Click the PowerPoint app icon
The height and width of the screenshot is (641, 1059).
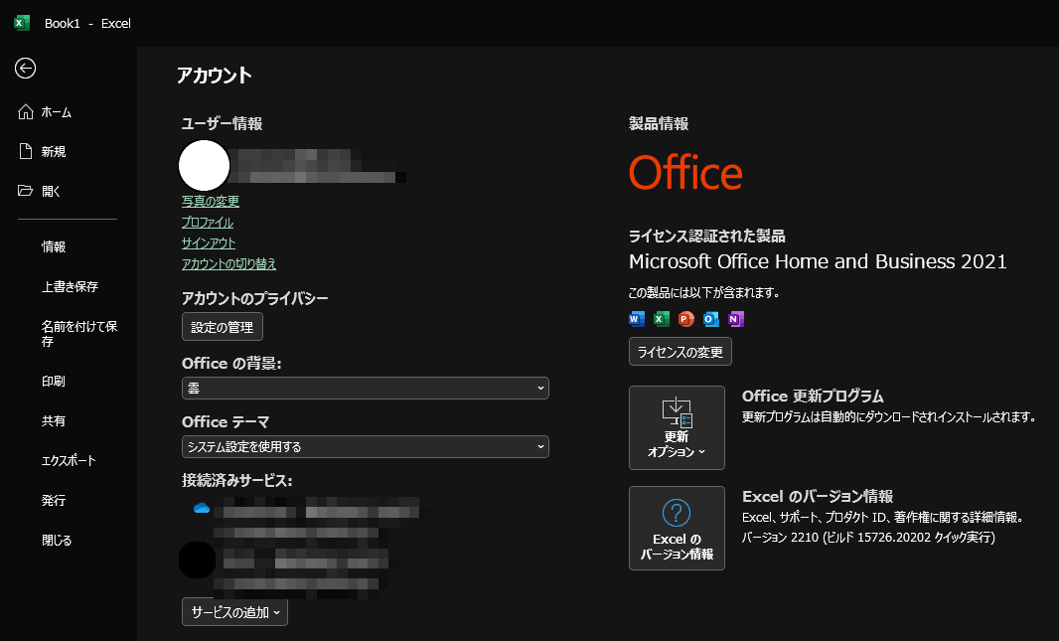(x=686, y=319)
